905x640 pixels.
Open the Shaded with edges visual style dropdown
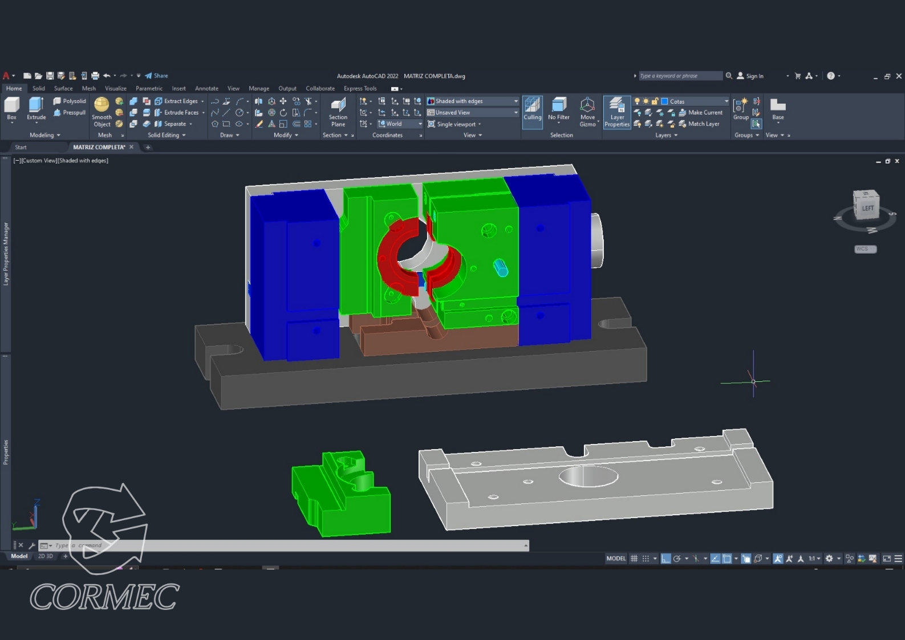click(x=516, y=101)
